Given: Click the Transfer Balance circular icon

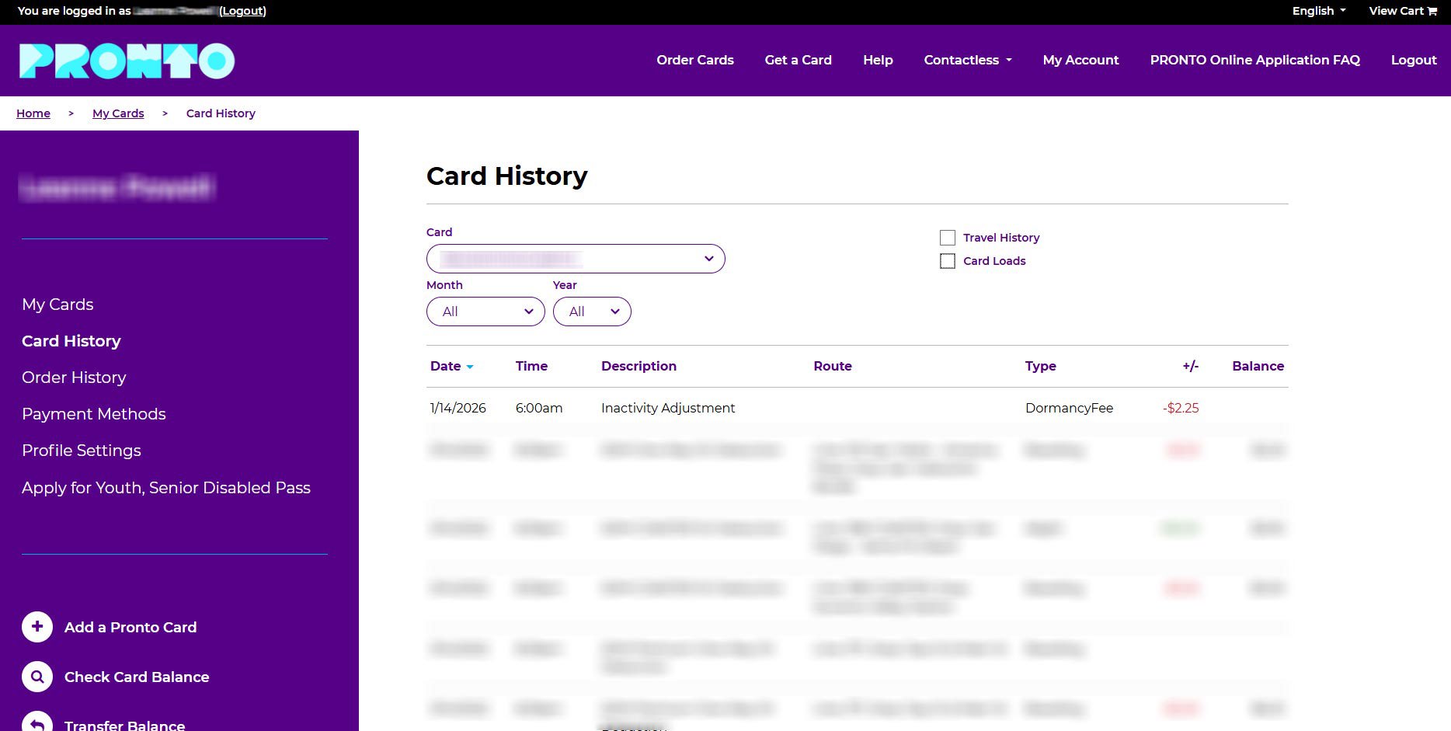Looking at the screenshot, I should (37, 724).
